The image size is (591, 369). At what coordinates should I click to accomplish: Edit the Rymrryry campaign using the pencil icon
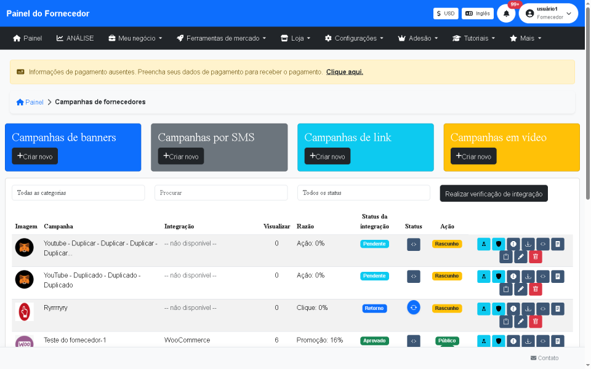520,321
